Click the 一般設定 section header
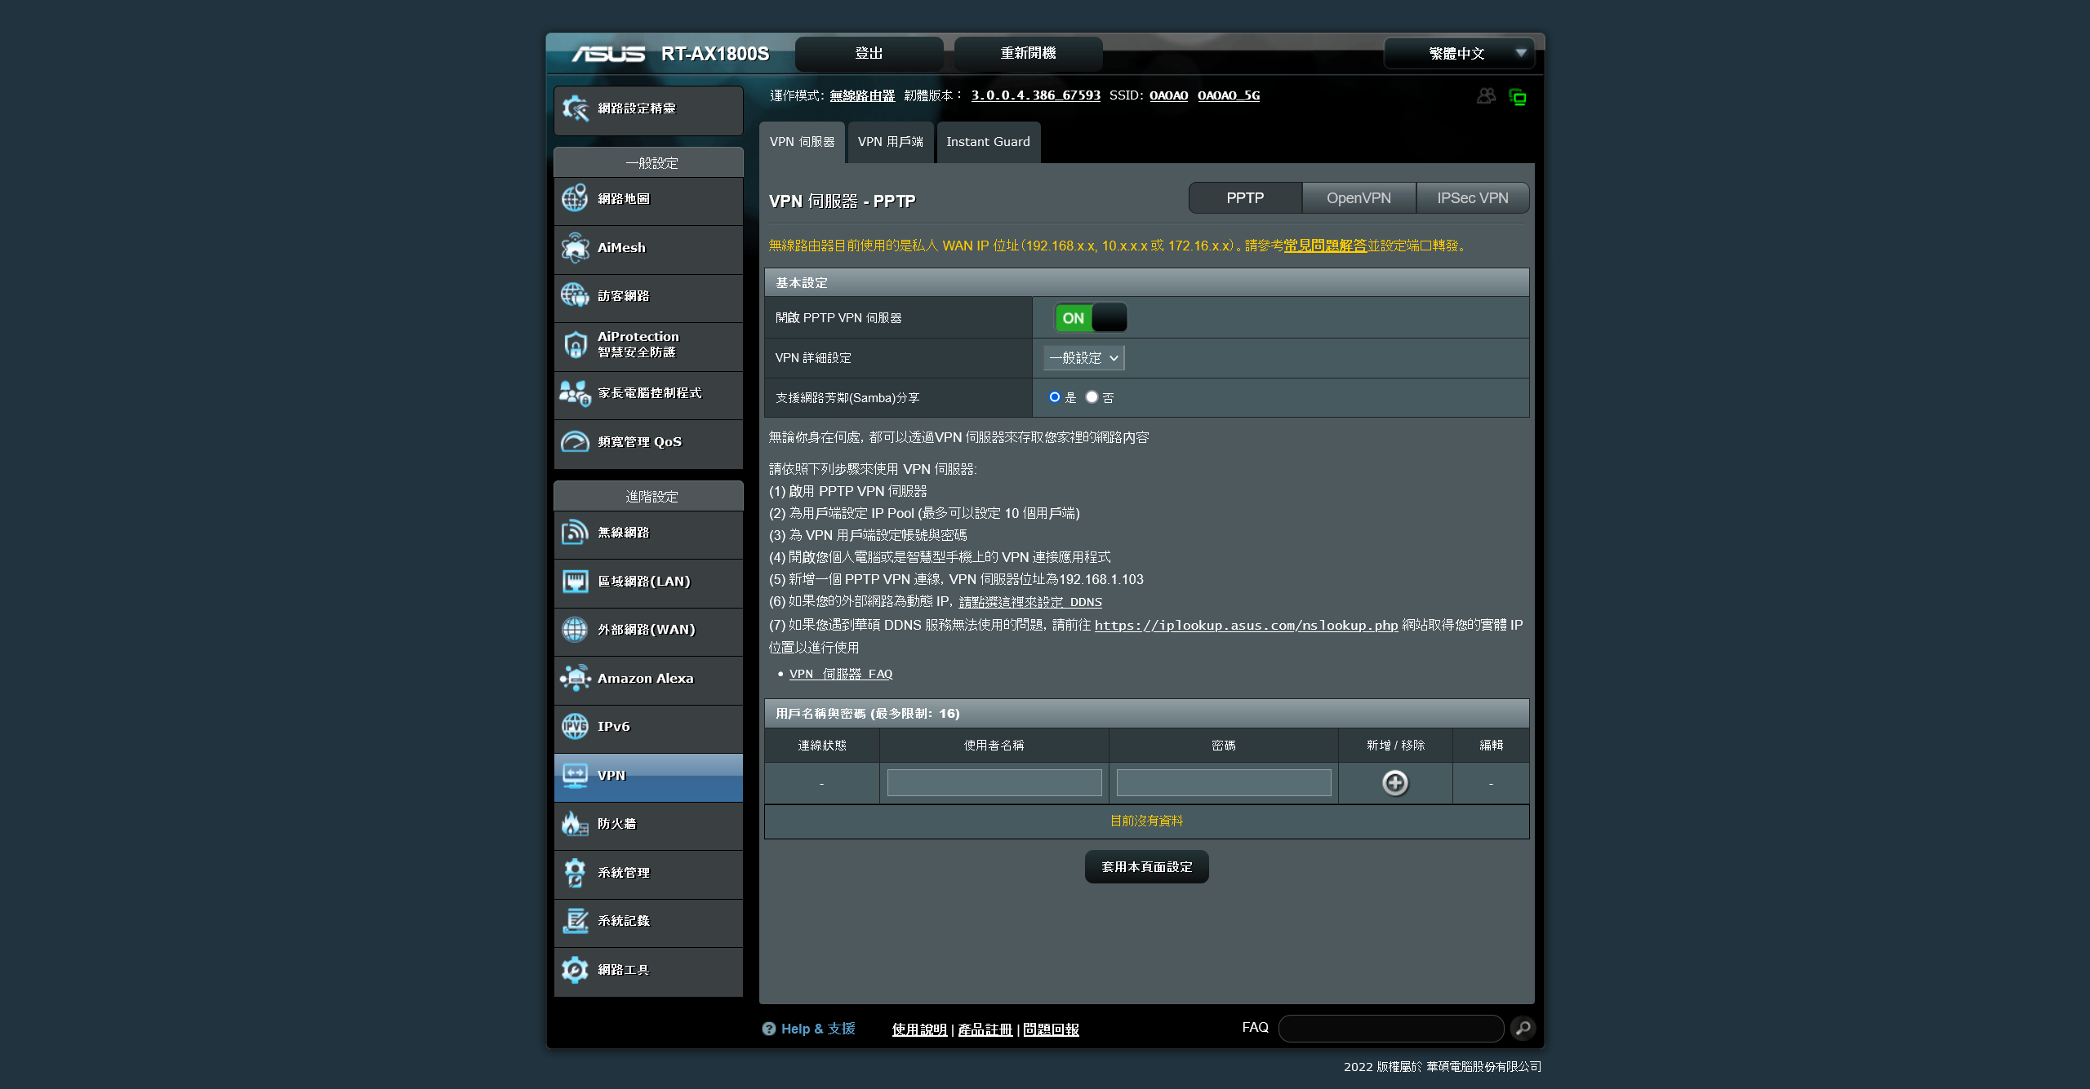This screenshot has height=1089, width=2090. pos(648,163)
